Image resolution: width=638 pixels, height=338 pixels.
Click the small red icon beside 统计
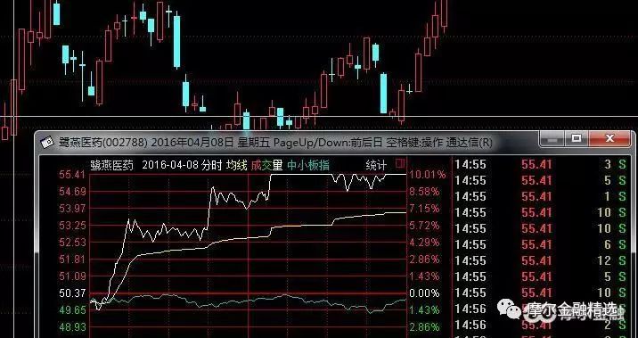pyautogui.click(x=400, y=164)
